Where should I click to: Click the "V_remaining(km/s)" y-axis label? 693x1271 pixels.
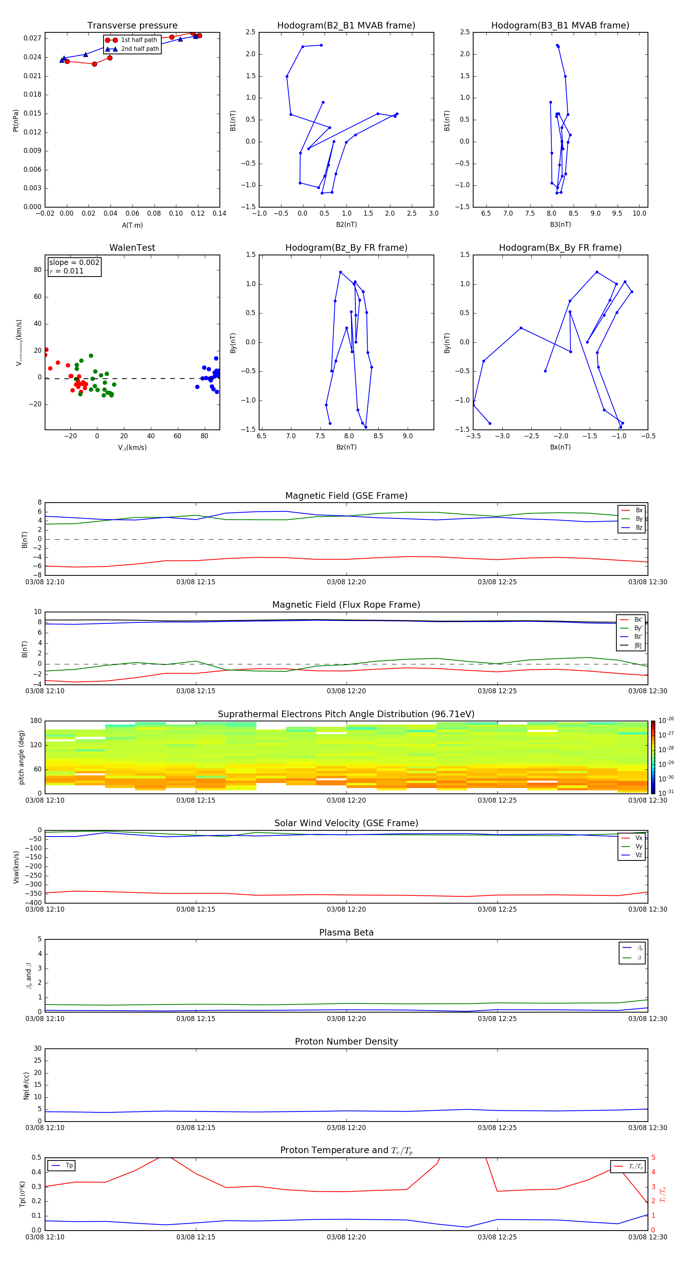click(x=19, y=342)
